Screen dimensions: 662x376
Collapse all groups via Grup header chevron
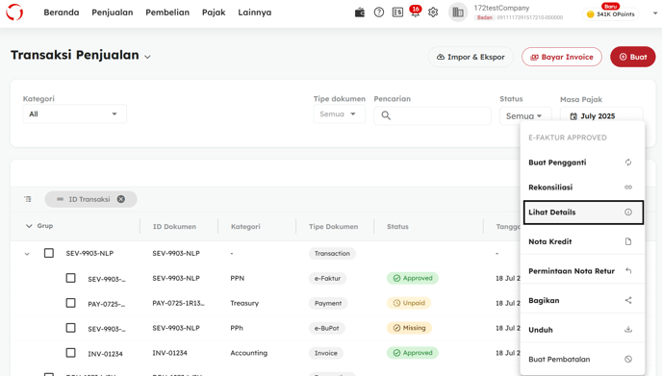click(29, 226)
